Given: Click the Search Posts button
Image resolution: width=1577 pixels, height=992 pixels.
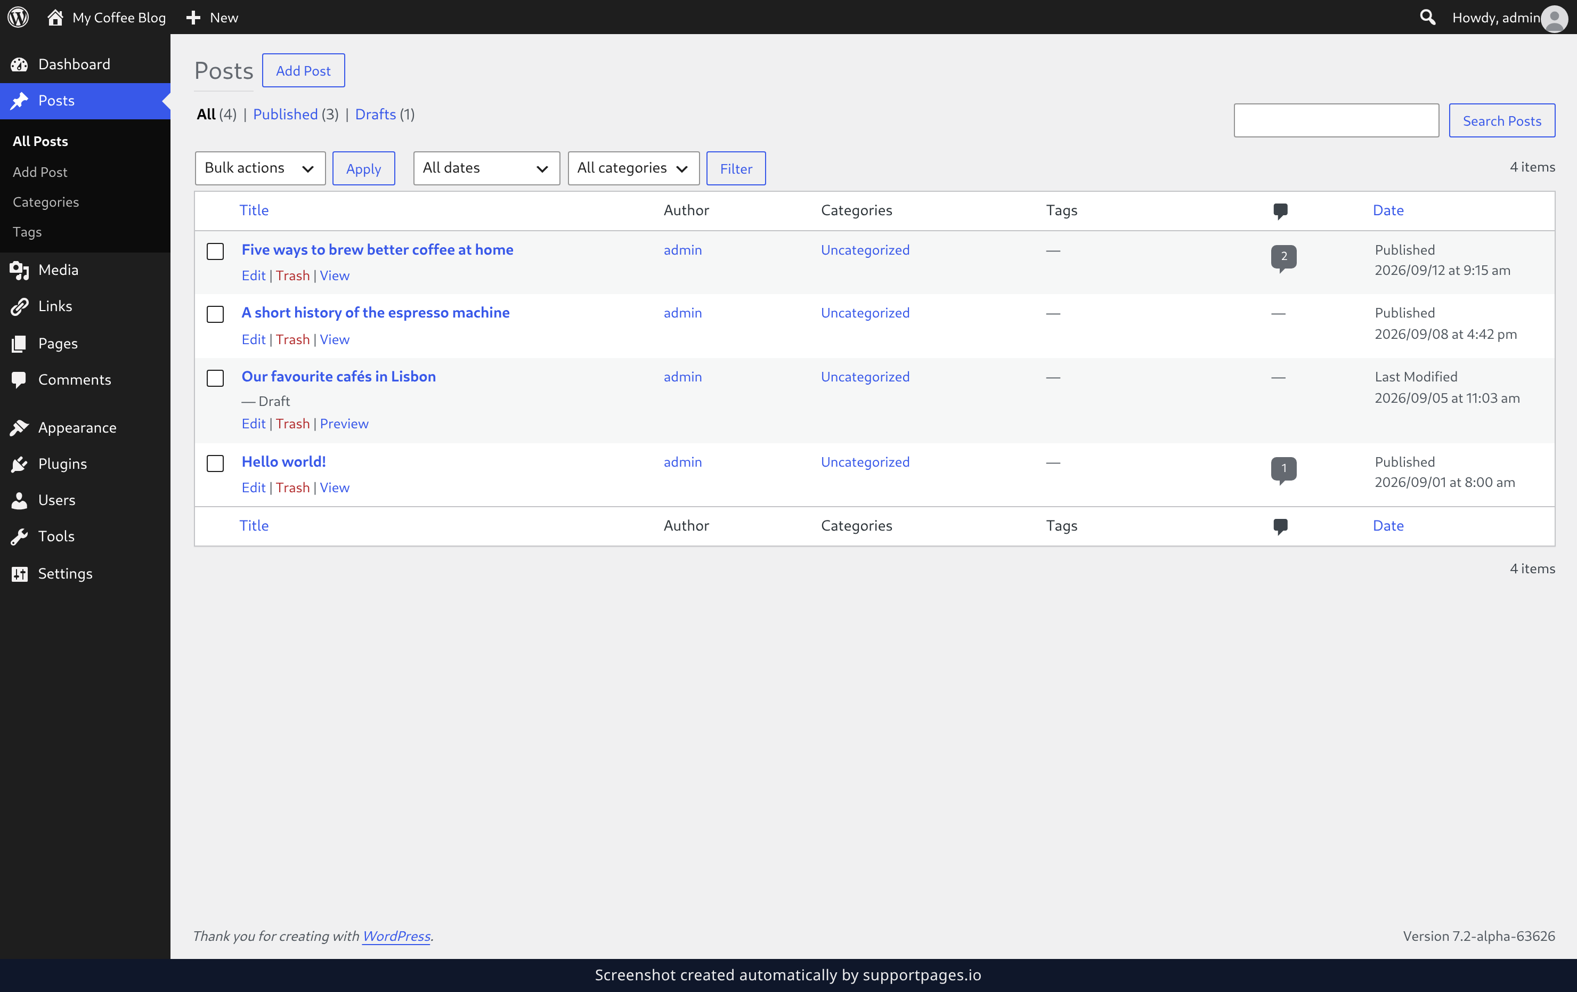Looking at the screenshot, I should pos(1502,120).
